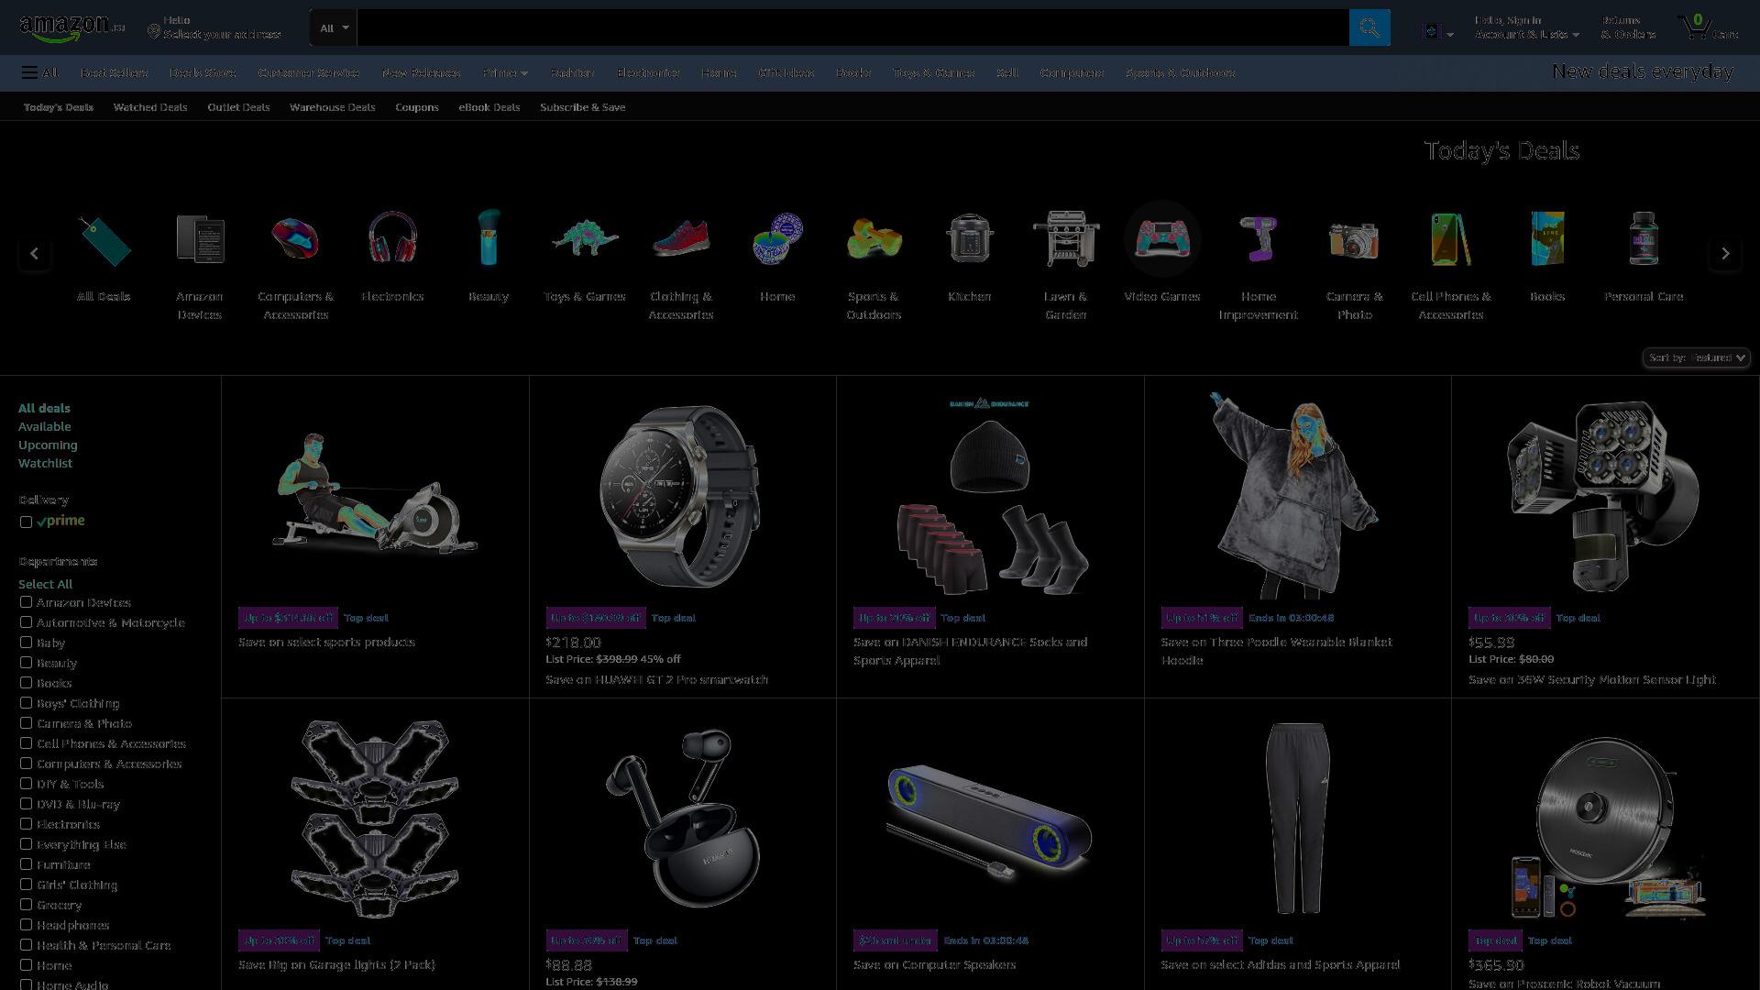Check the Headphones department checkbox
The height and width of the screenshot is (990, 1760).
tap(26, 925)
